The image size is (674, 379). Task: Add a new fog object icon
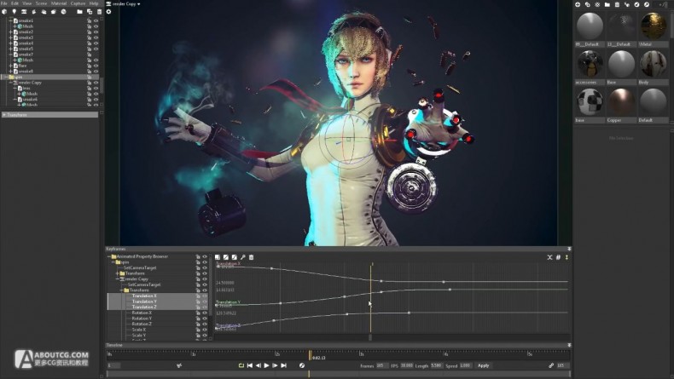[x=44, y=12]
